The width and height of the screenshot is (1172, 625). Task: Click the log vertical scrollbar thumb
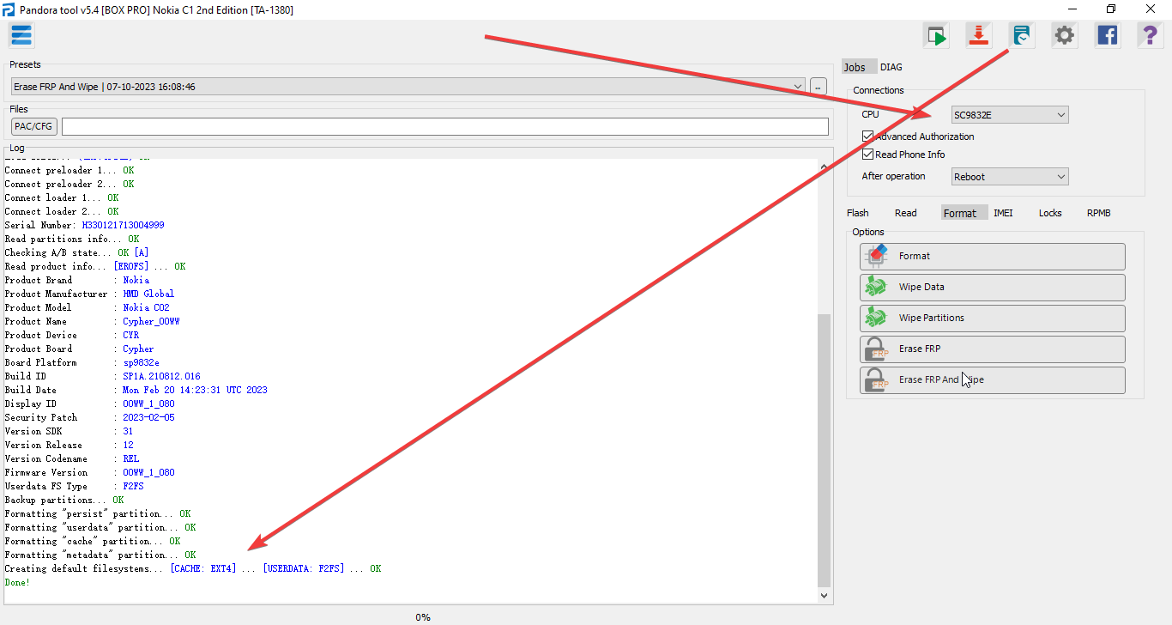click(x=825, y=449)
